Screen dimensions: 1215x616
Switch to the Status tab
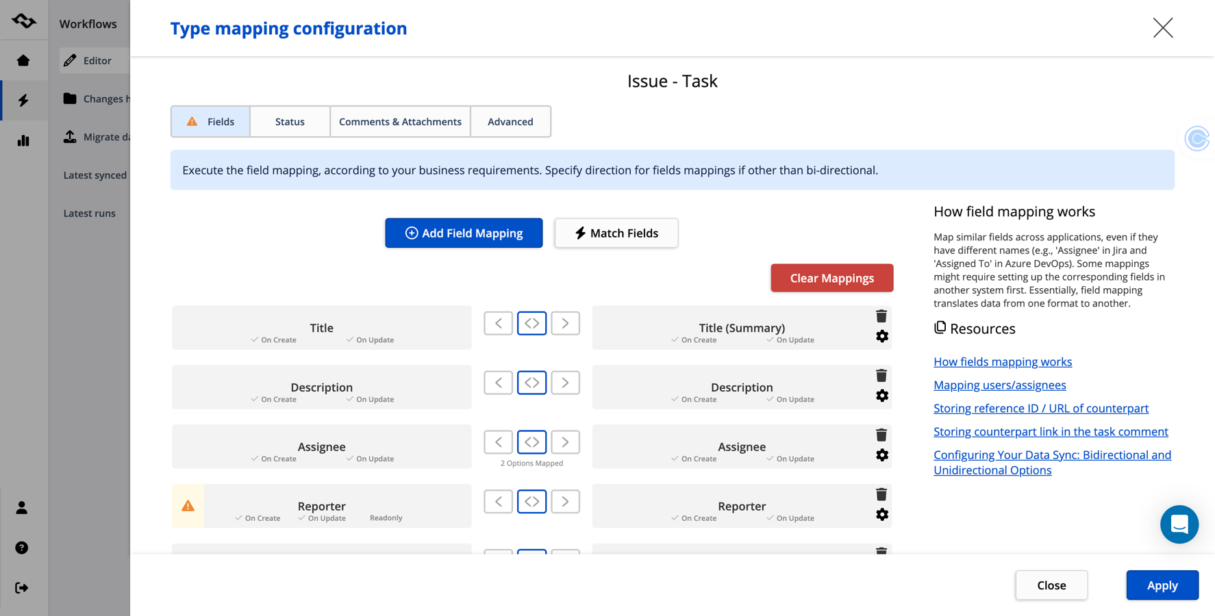coord(290,122)
